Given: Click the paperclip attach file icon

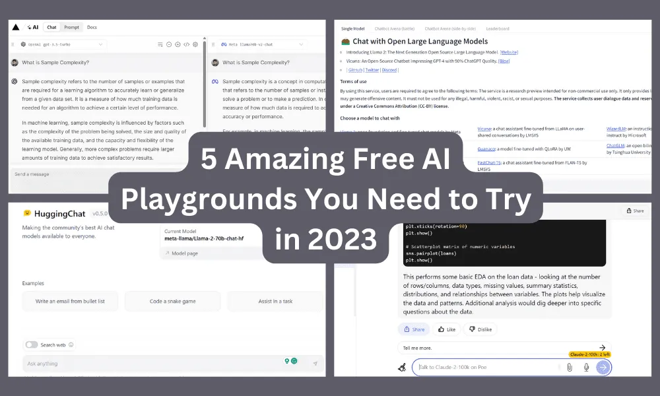Looking at the screenshot, I should coord(570,368).
